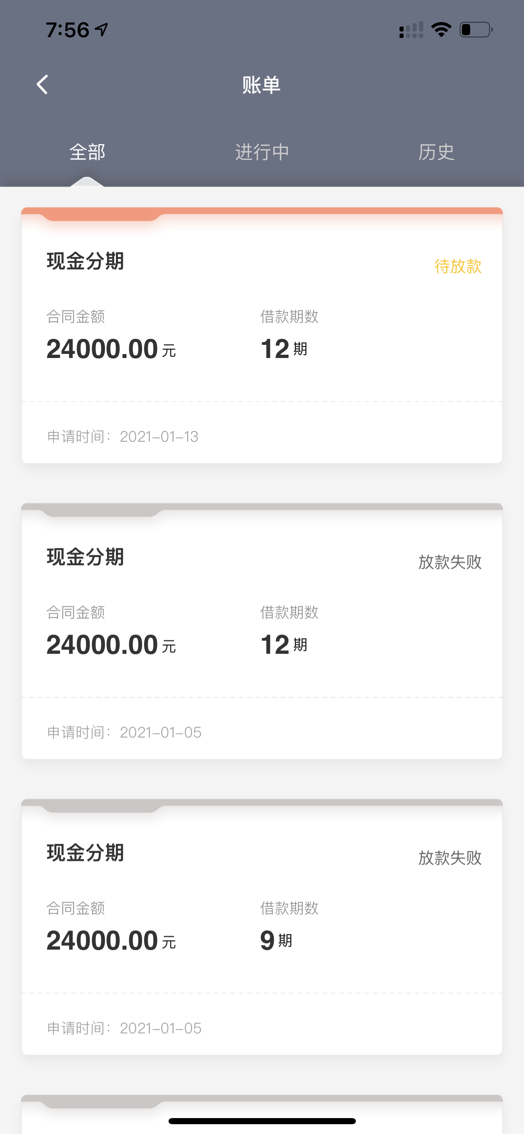524x1134 pixels.
Task: Tap the Wi-Fi status icon
Action: 441,29
